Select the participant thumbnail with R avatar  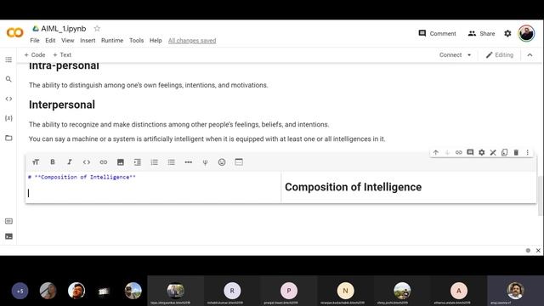pyautogui.click(x=232, y=291)
